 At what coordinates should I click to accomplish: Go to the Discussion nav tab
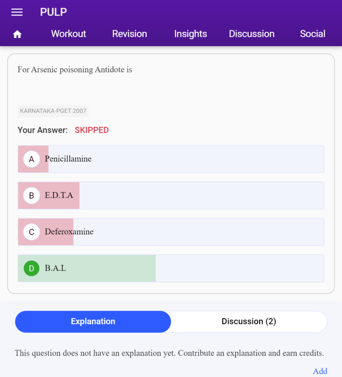coord(252,34)
